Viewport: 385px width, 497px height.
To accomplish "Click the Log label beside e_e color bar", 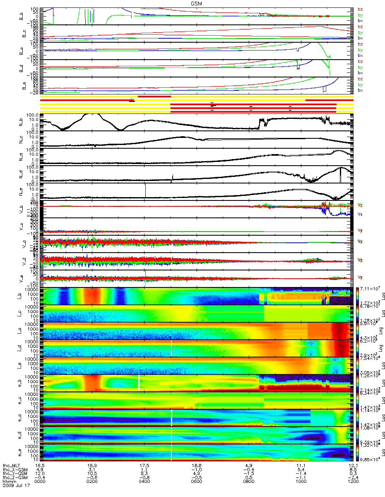I will coord(383,453).
